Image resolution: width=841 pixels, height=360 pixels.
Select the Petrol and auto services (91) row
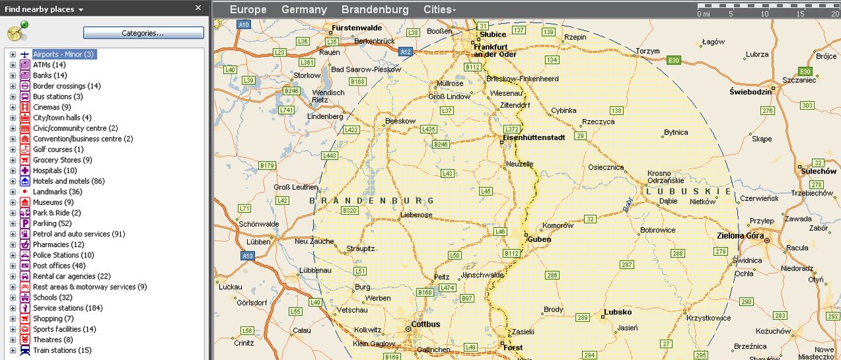79,234
